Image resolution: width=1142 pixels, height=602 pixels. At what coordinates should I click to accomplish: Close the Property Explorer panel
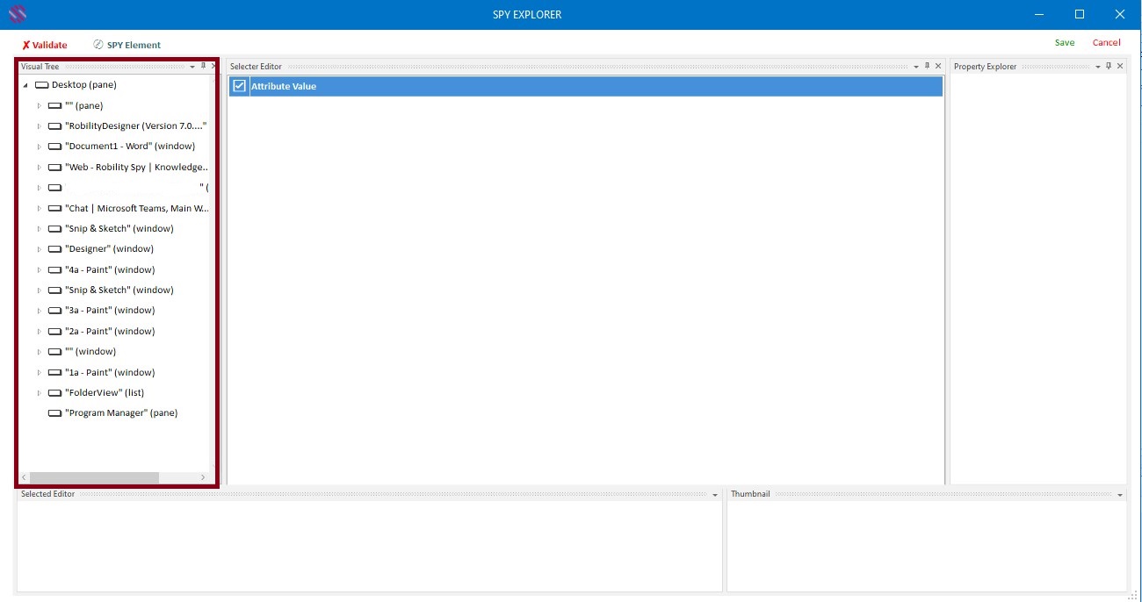point(1120,66)
